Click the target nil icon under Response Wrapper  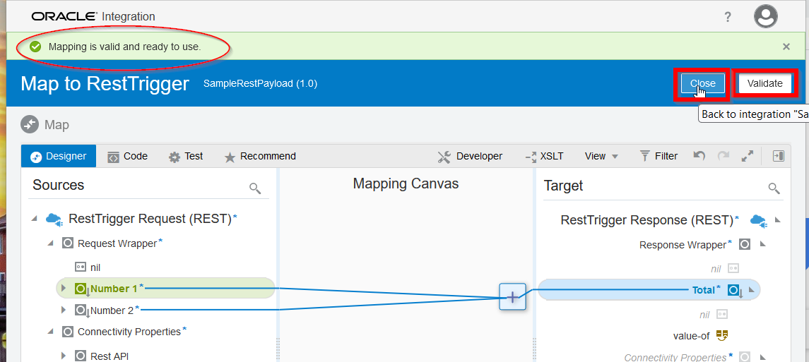pyautogui.click(x=733, y=268)
